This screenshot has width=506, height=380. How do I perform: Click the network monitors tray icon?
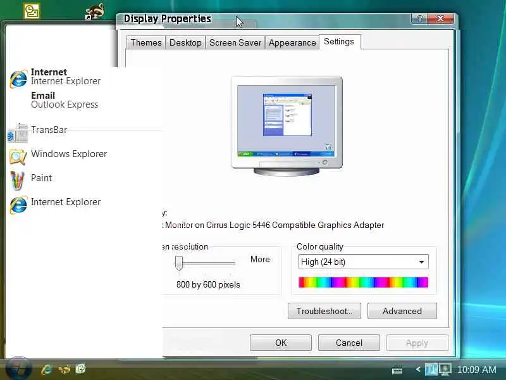(x=431, y=369)
